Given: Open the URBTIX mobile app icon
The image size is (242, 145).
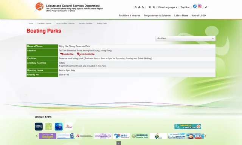Looking at the screenshot, I should point(39,126).
